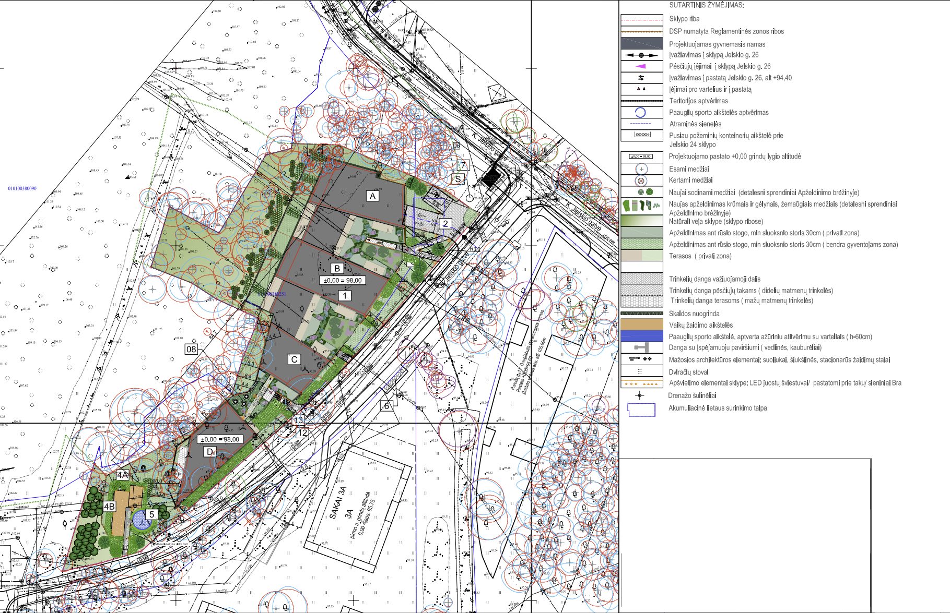
Task: Click the boxed number 08 marker on plan
Action: [x=191, y=349]
